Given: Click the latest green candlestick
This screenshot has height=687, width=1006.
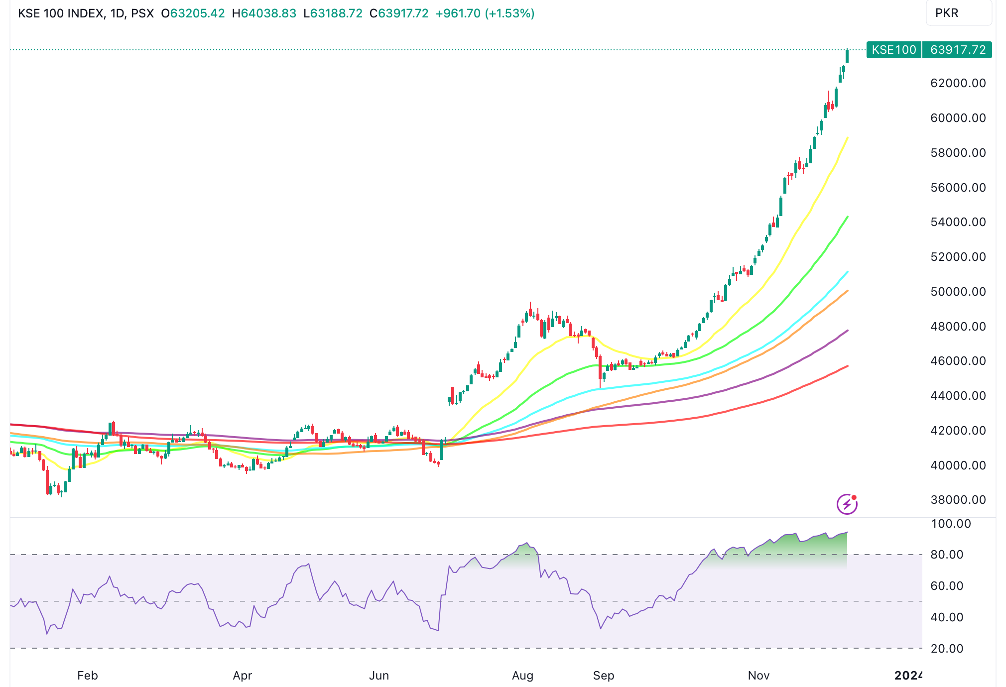Looking at the screenshot, I should pos(847,56).
